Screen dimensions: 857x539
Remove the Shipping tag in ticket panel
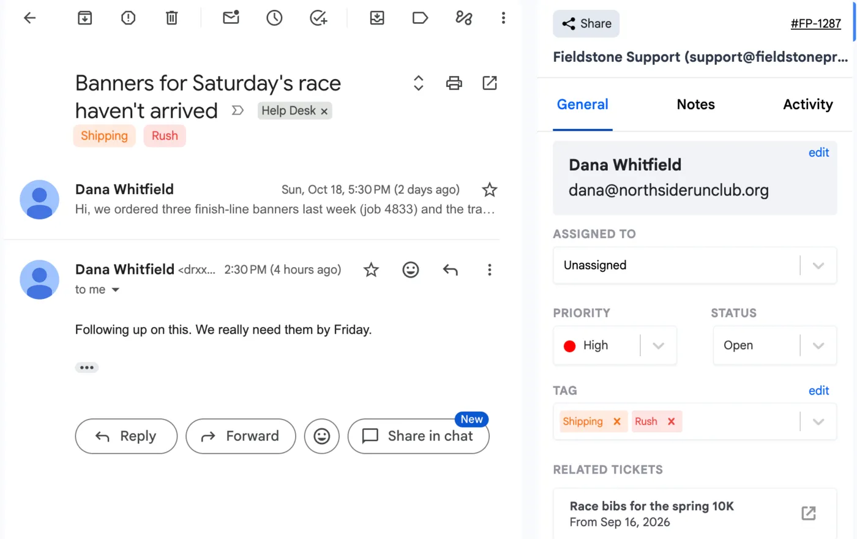(617, 421)
